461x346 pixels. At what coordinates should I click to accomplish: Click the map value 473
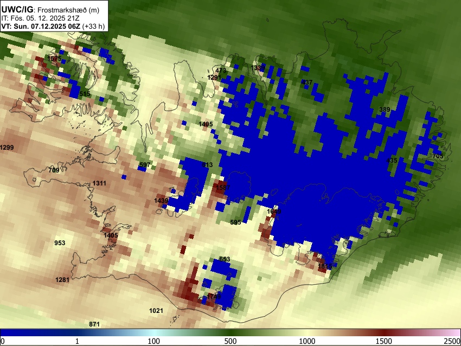coord(221,71)
